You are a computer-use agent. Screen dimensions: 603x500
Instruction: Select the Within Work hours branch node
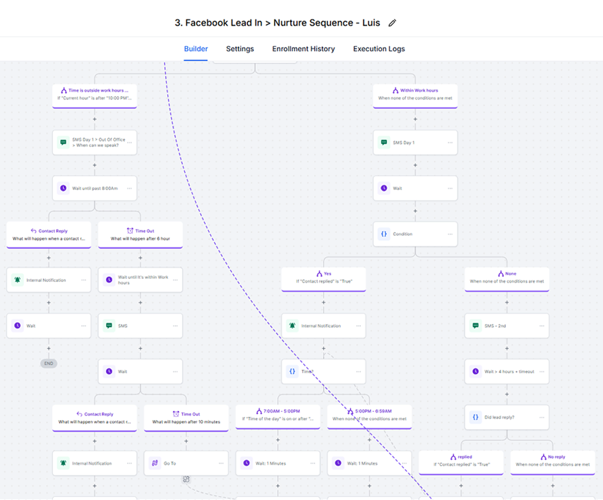415,95
